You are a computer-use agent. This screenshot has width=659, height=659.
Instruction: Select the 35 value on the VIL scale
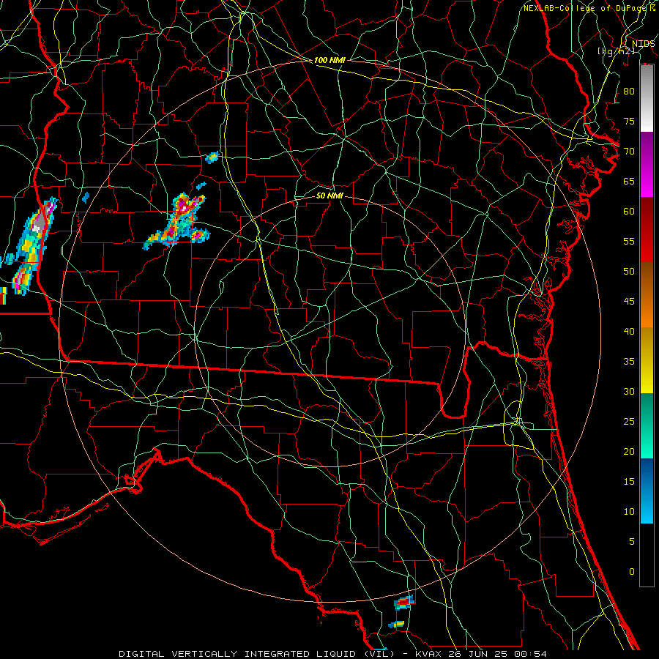pos(629,362)
